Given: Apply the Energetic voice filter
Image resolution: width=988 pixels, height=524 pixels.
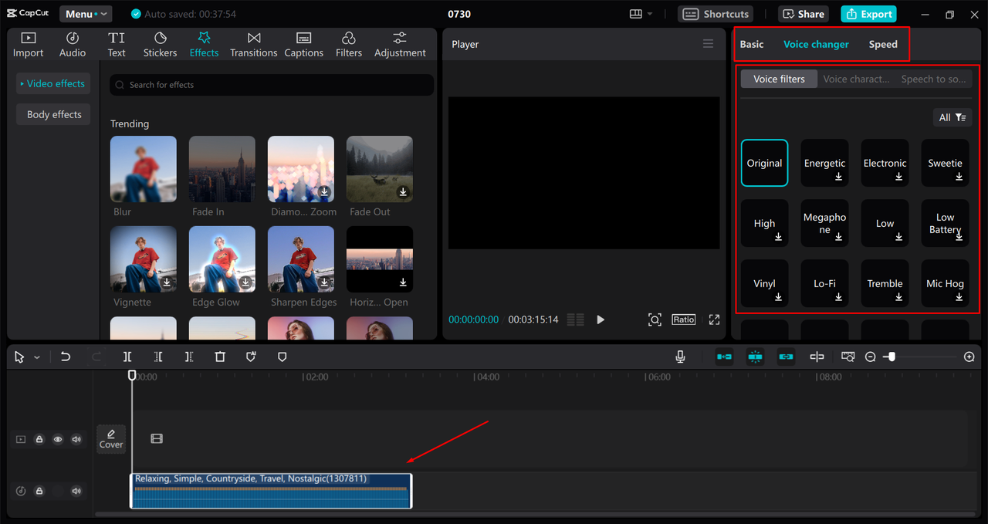Looking at the screenshot, I should (x=824, y=163).
